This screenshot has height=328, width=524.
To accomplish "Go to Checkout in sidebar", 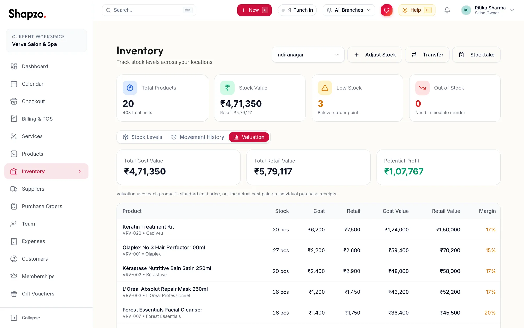I will click(46, 101).
